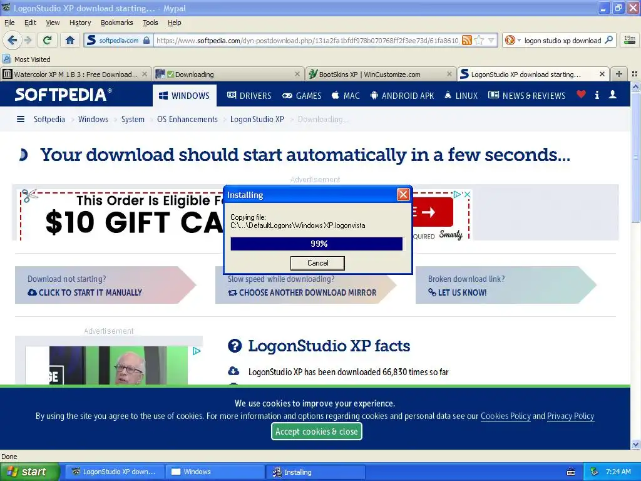
Task: Open the Most Visited bookmarks folder
Action: coord(26,59)
